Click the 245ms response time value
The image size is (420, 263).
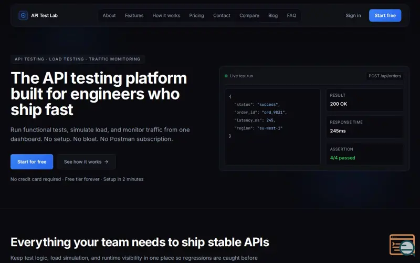tap(338, 131)
